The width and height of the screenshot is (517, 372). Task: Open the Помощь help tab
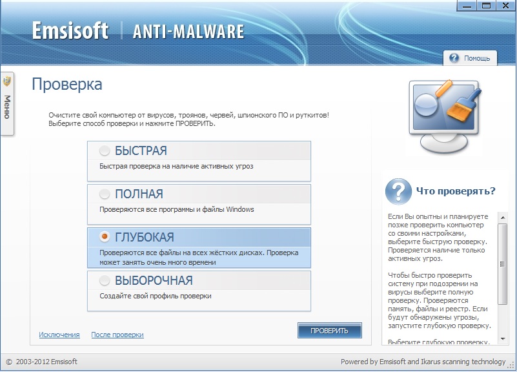[470, 58]
